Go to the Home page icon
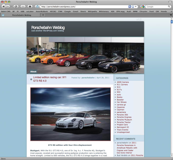The image size is (173, 160). click(x=30, y=6)
